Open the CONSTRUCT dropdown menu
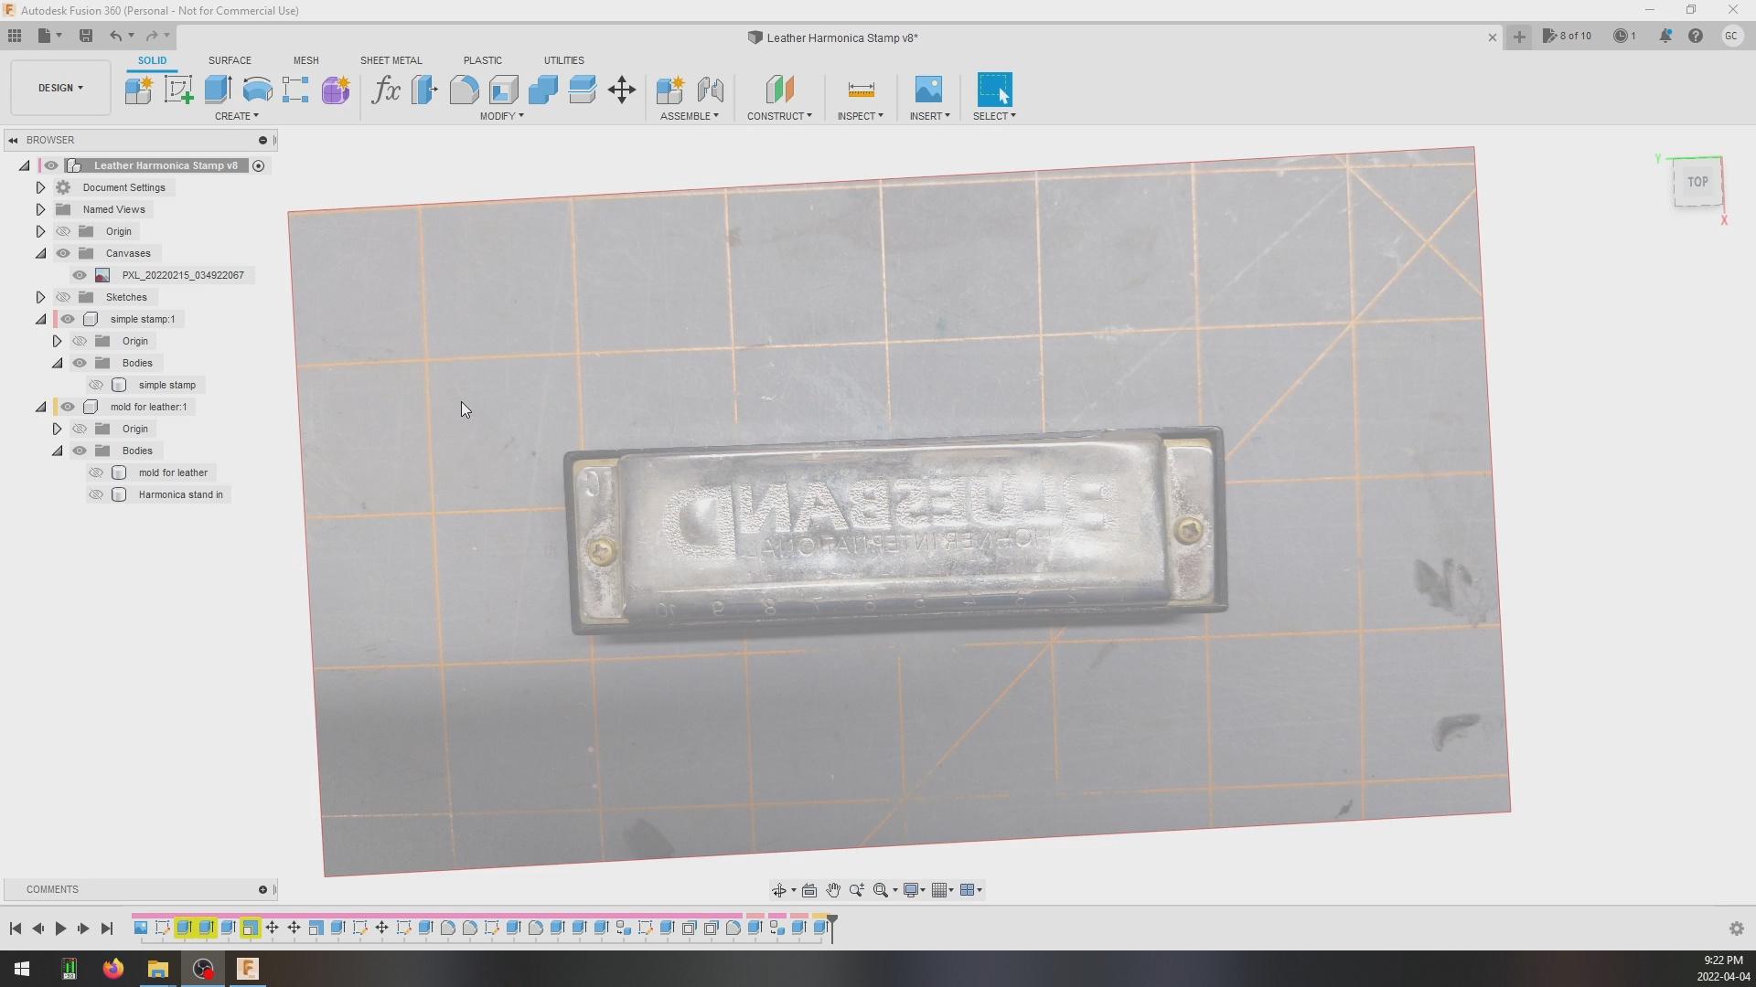 tap(779, 116)
